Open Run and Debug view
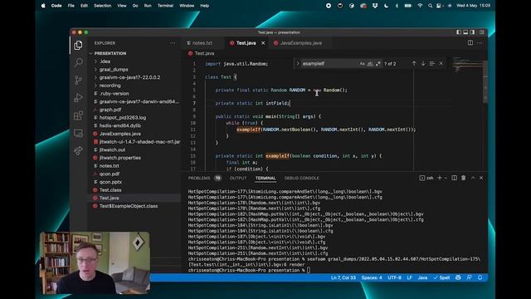531x299 pixels. [78, 98]
